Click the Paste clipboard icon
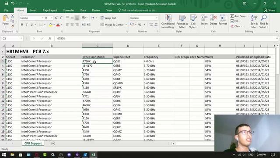Viewport: 280px width, 158px height. pos(6,18)
